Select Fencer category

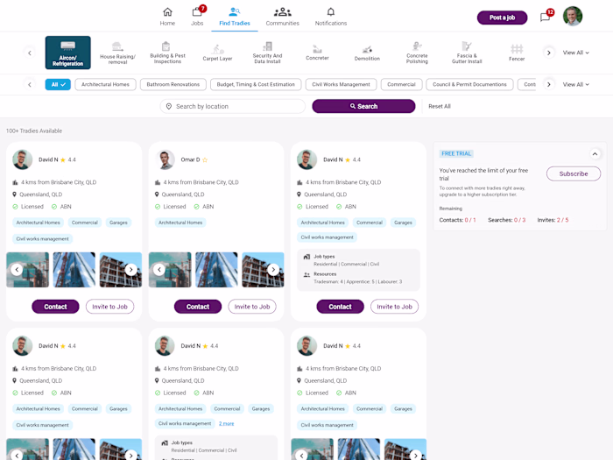(517, 53)
